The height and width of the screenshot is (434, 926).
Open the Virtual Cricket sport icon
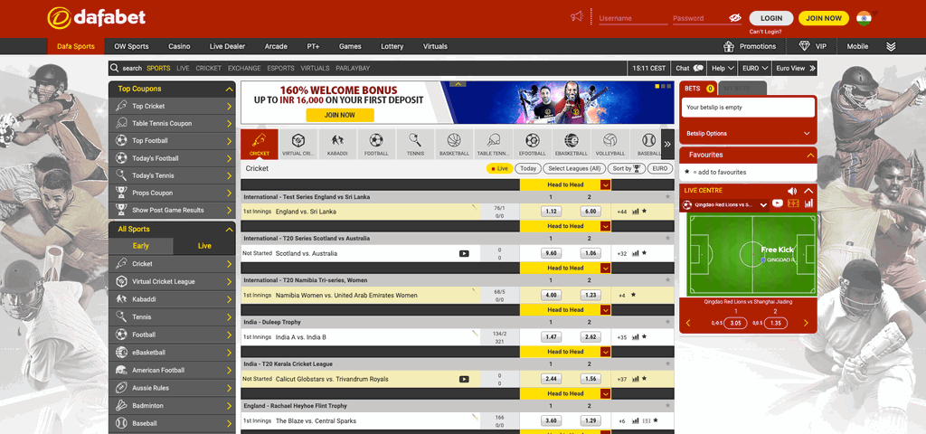(298, 144)
